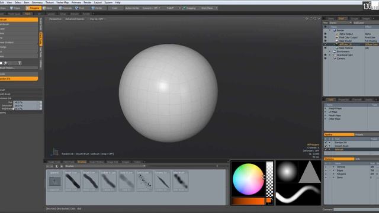Click the lightning procedural brush icon
This screenshot has height=213, width=379.
[x=5, y=63]
